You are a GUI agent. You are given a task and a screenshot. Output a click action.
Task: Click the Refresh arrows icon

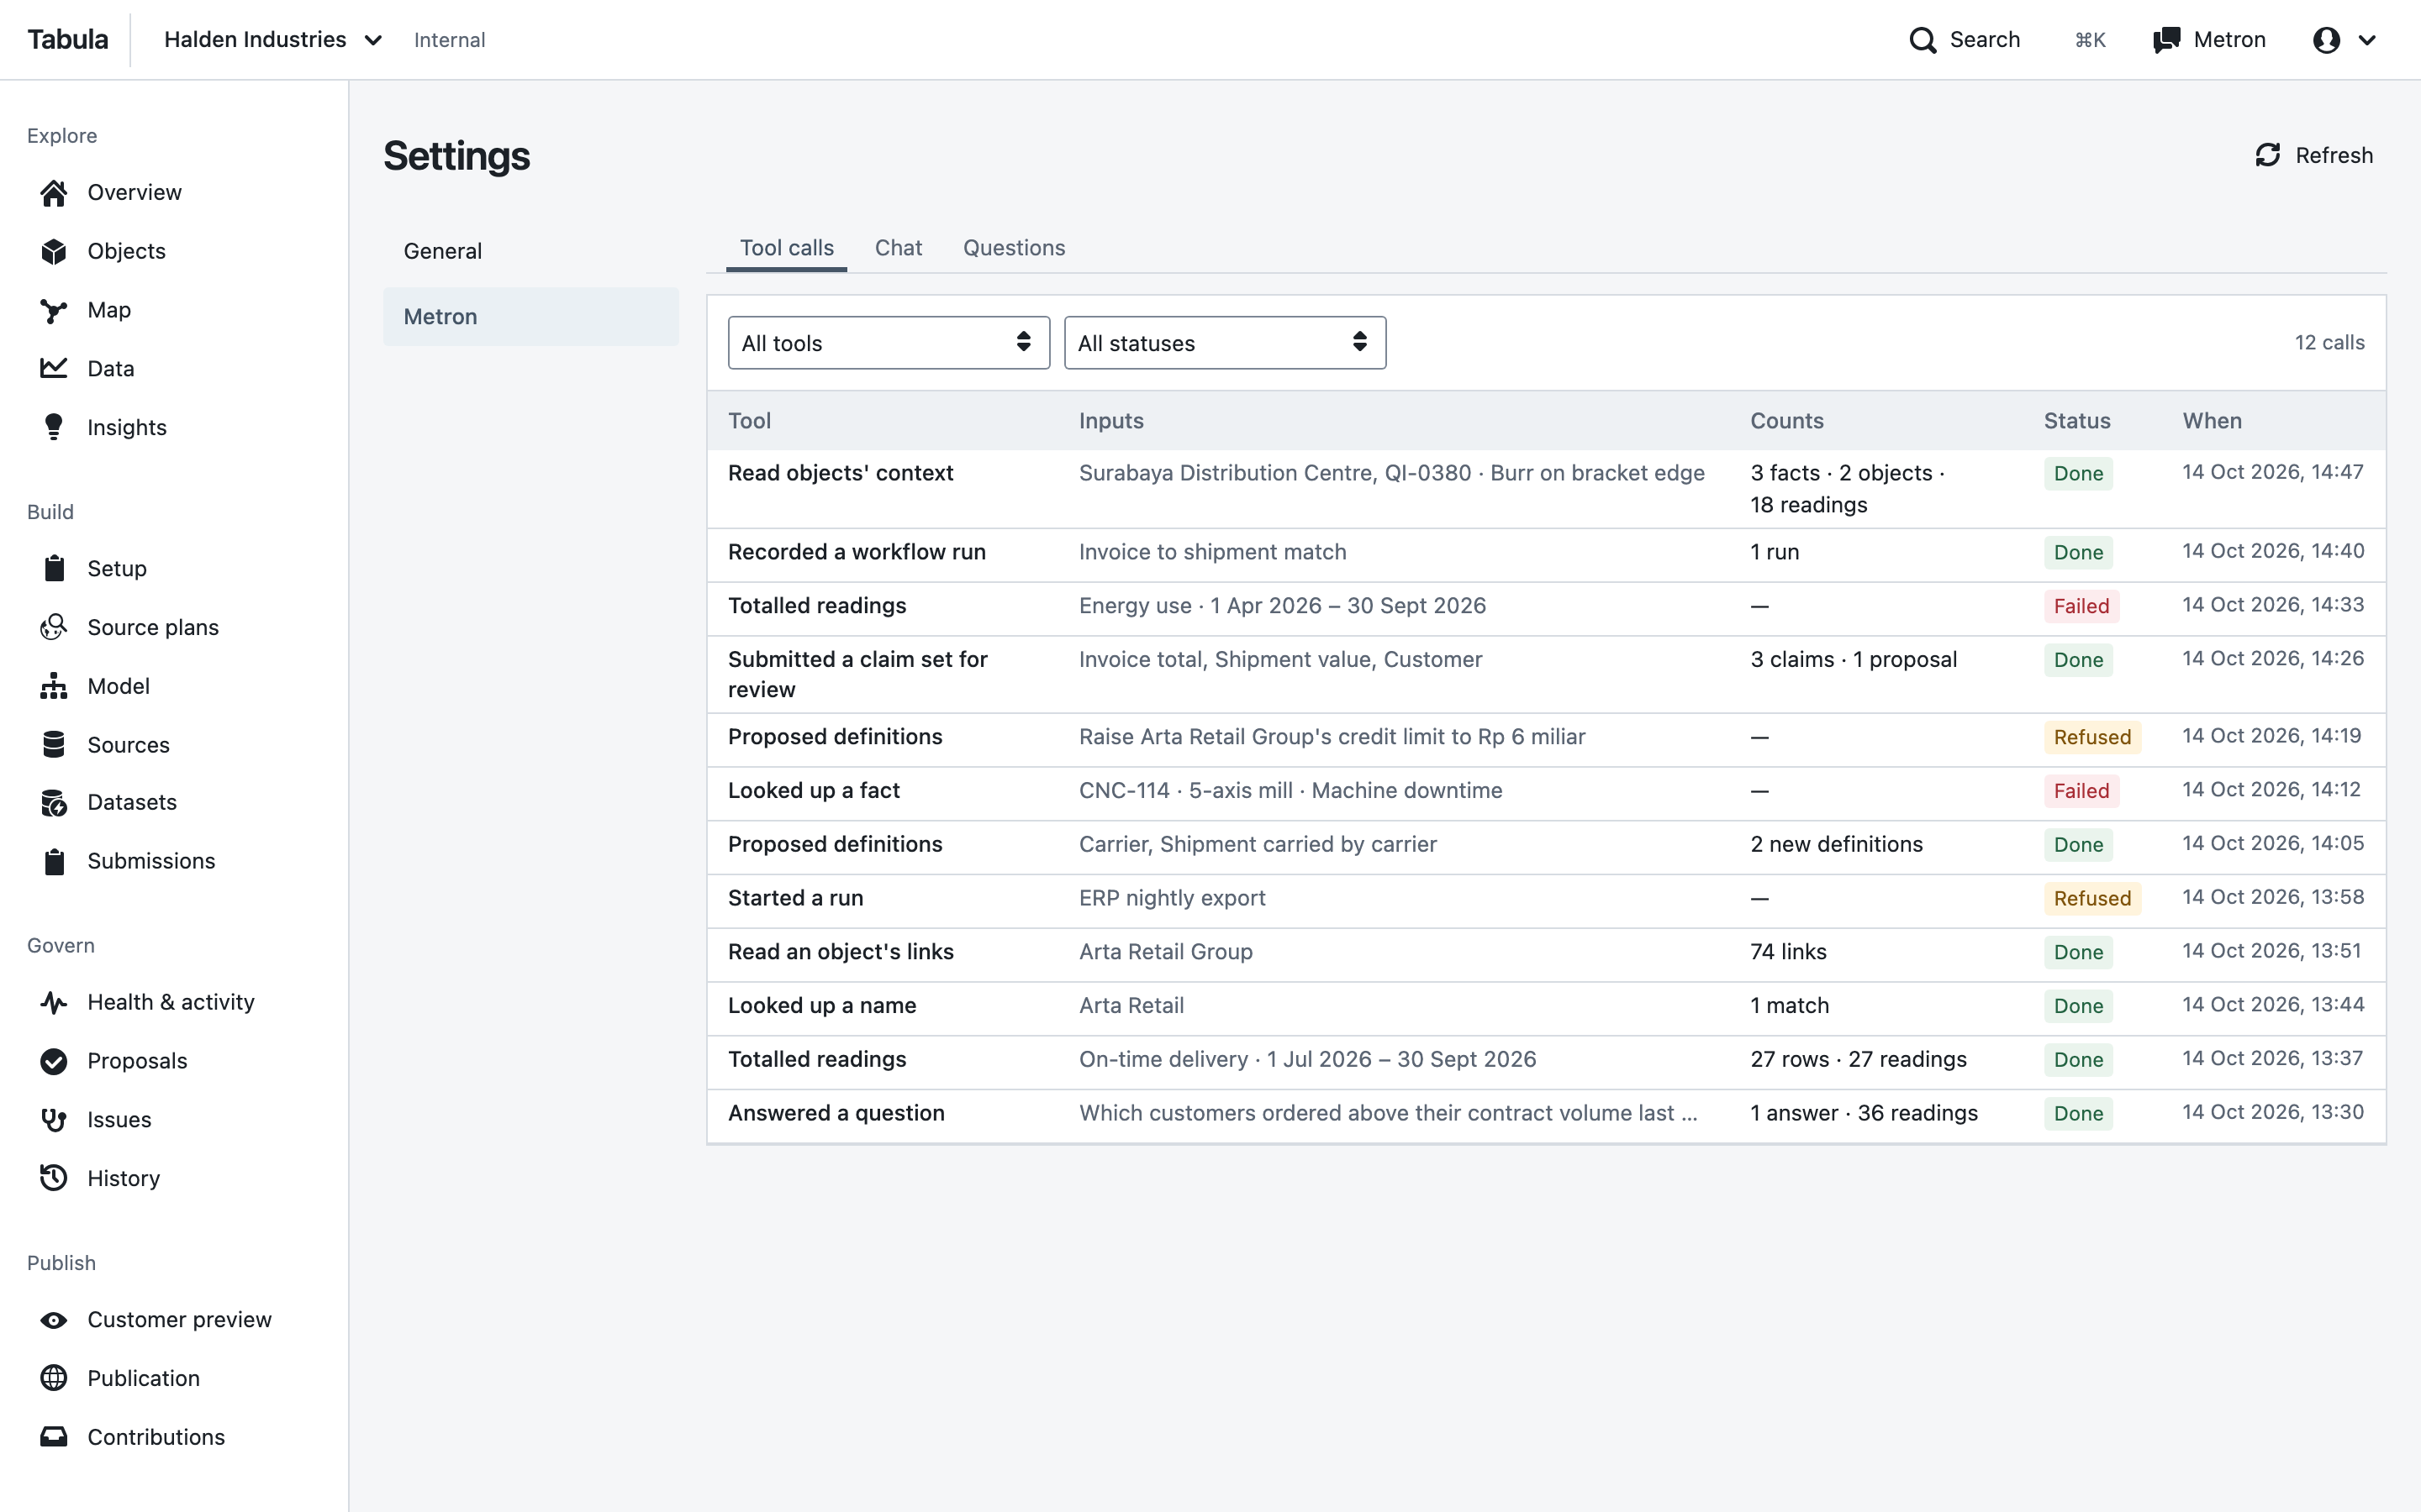[x=2268, y=155]
